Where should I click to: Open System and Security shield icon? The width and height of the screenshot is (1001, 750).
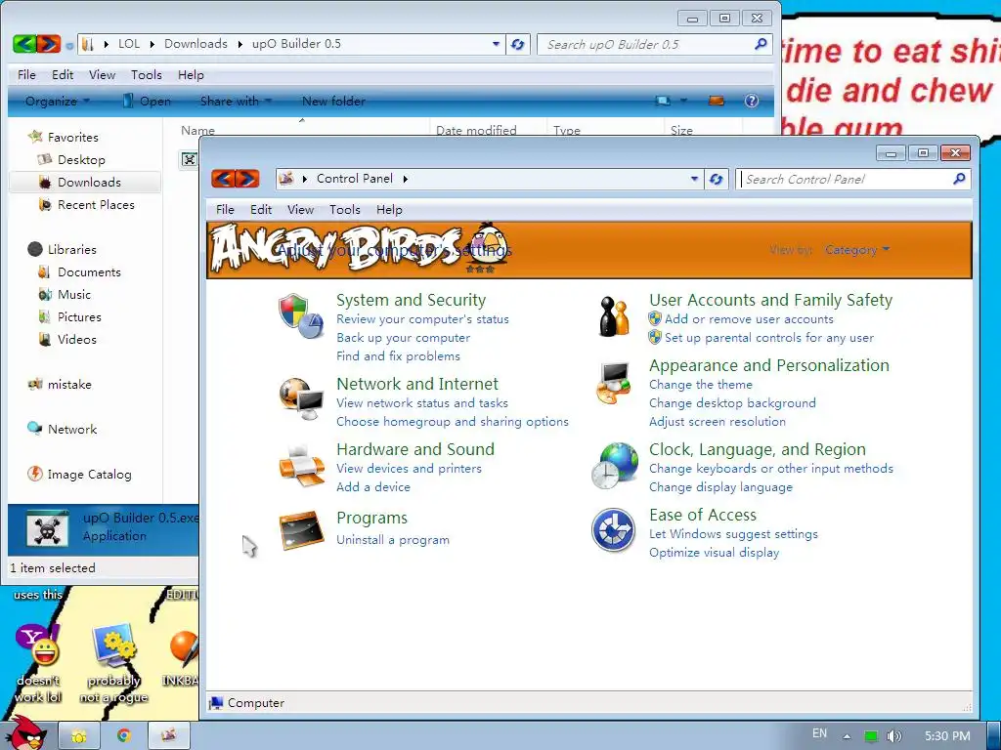(301, 315)
